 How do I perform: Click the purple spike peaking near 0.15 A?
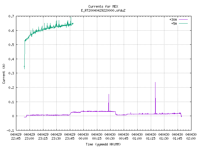coord(109,103)
